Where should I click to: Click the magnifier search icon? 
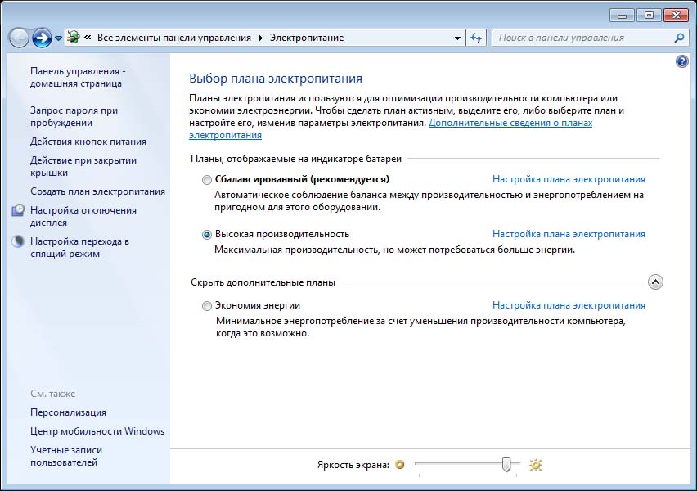point(679,38)
